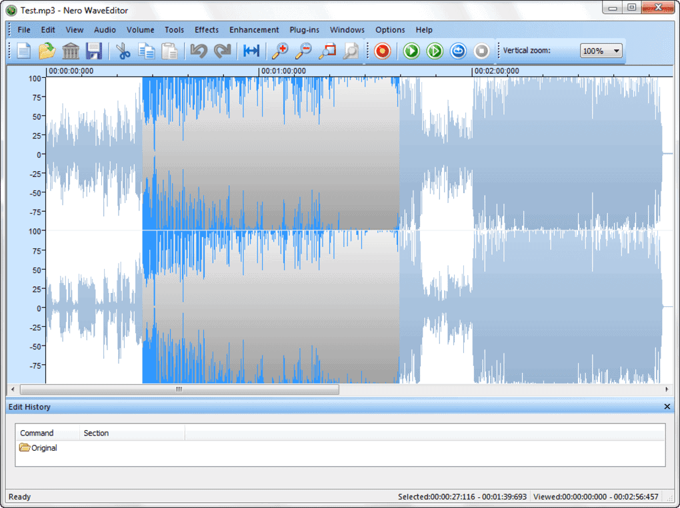Start recording new audio
Viewport: 680px width, 508px height.
(x=382, y=51)
